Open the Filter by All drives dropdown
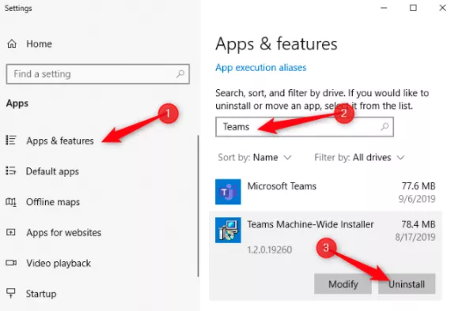 click(x=359, y=158)
